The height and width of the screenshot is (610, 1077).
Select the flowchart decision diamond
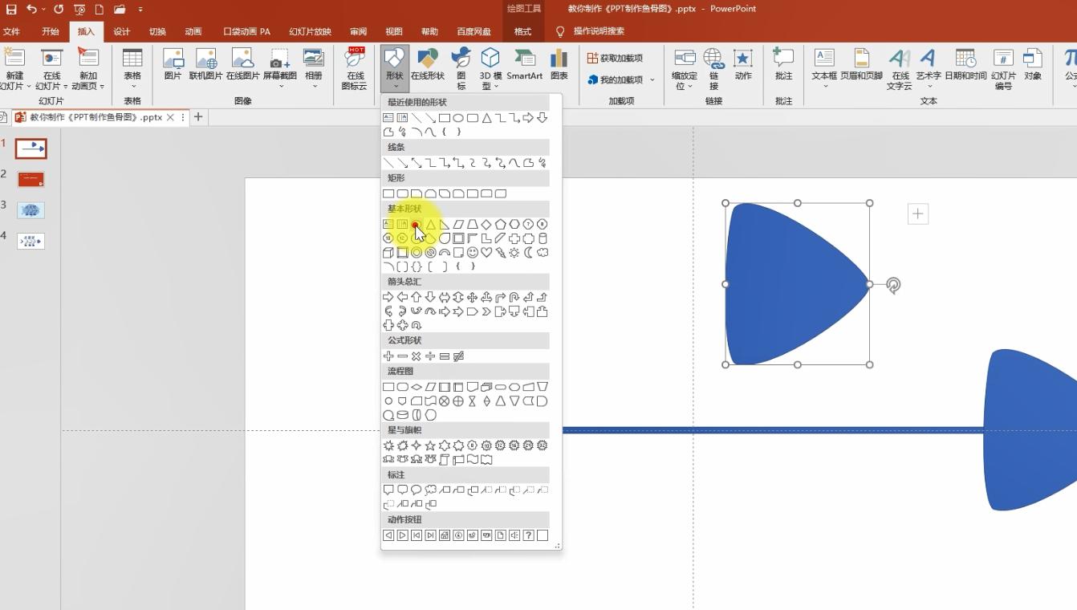point(417,387)
